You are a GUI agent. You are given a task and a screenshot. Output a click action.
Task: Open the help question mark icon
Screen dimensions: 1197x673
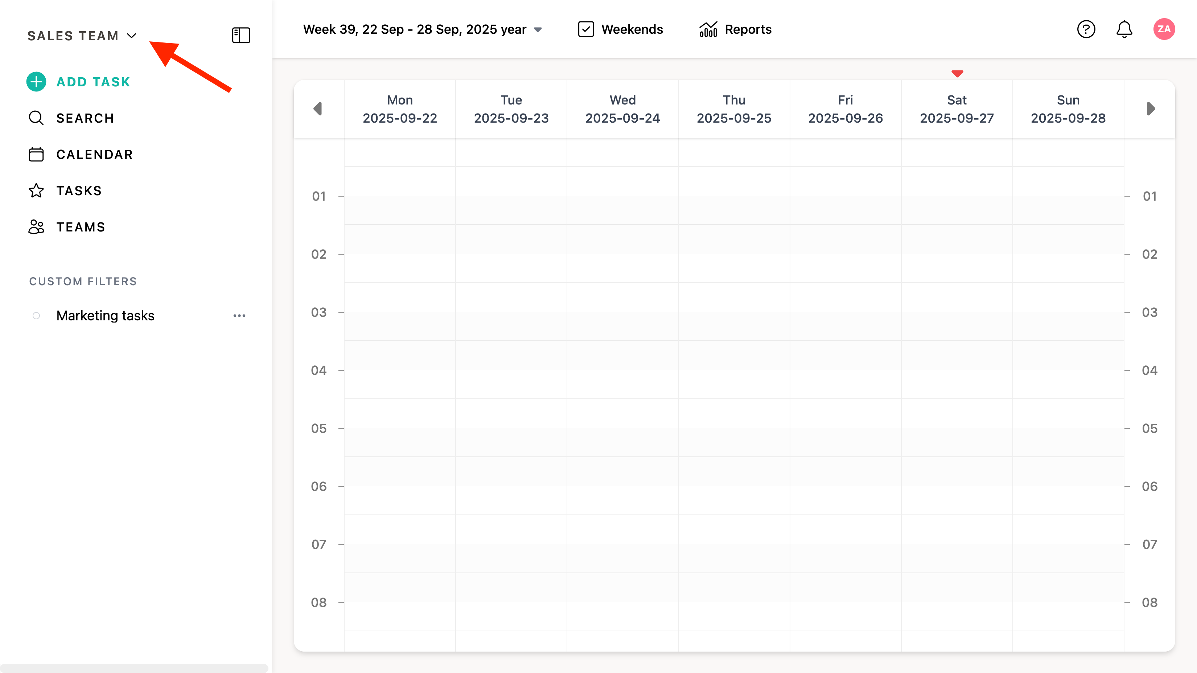pos(1086,29)
